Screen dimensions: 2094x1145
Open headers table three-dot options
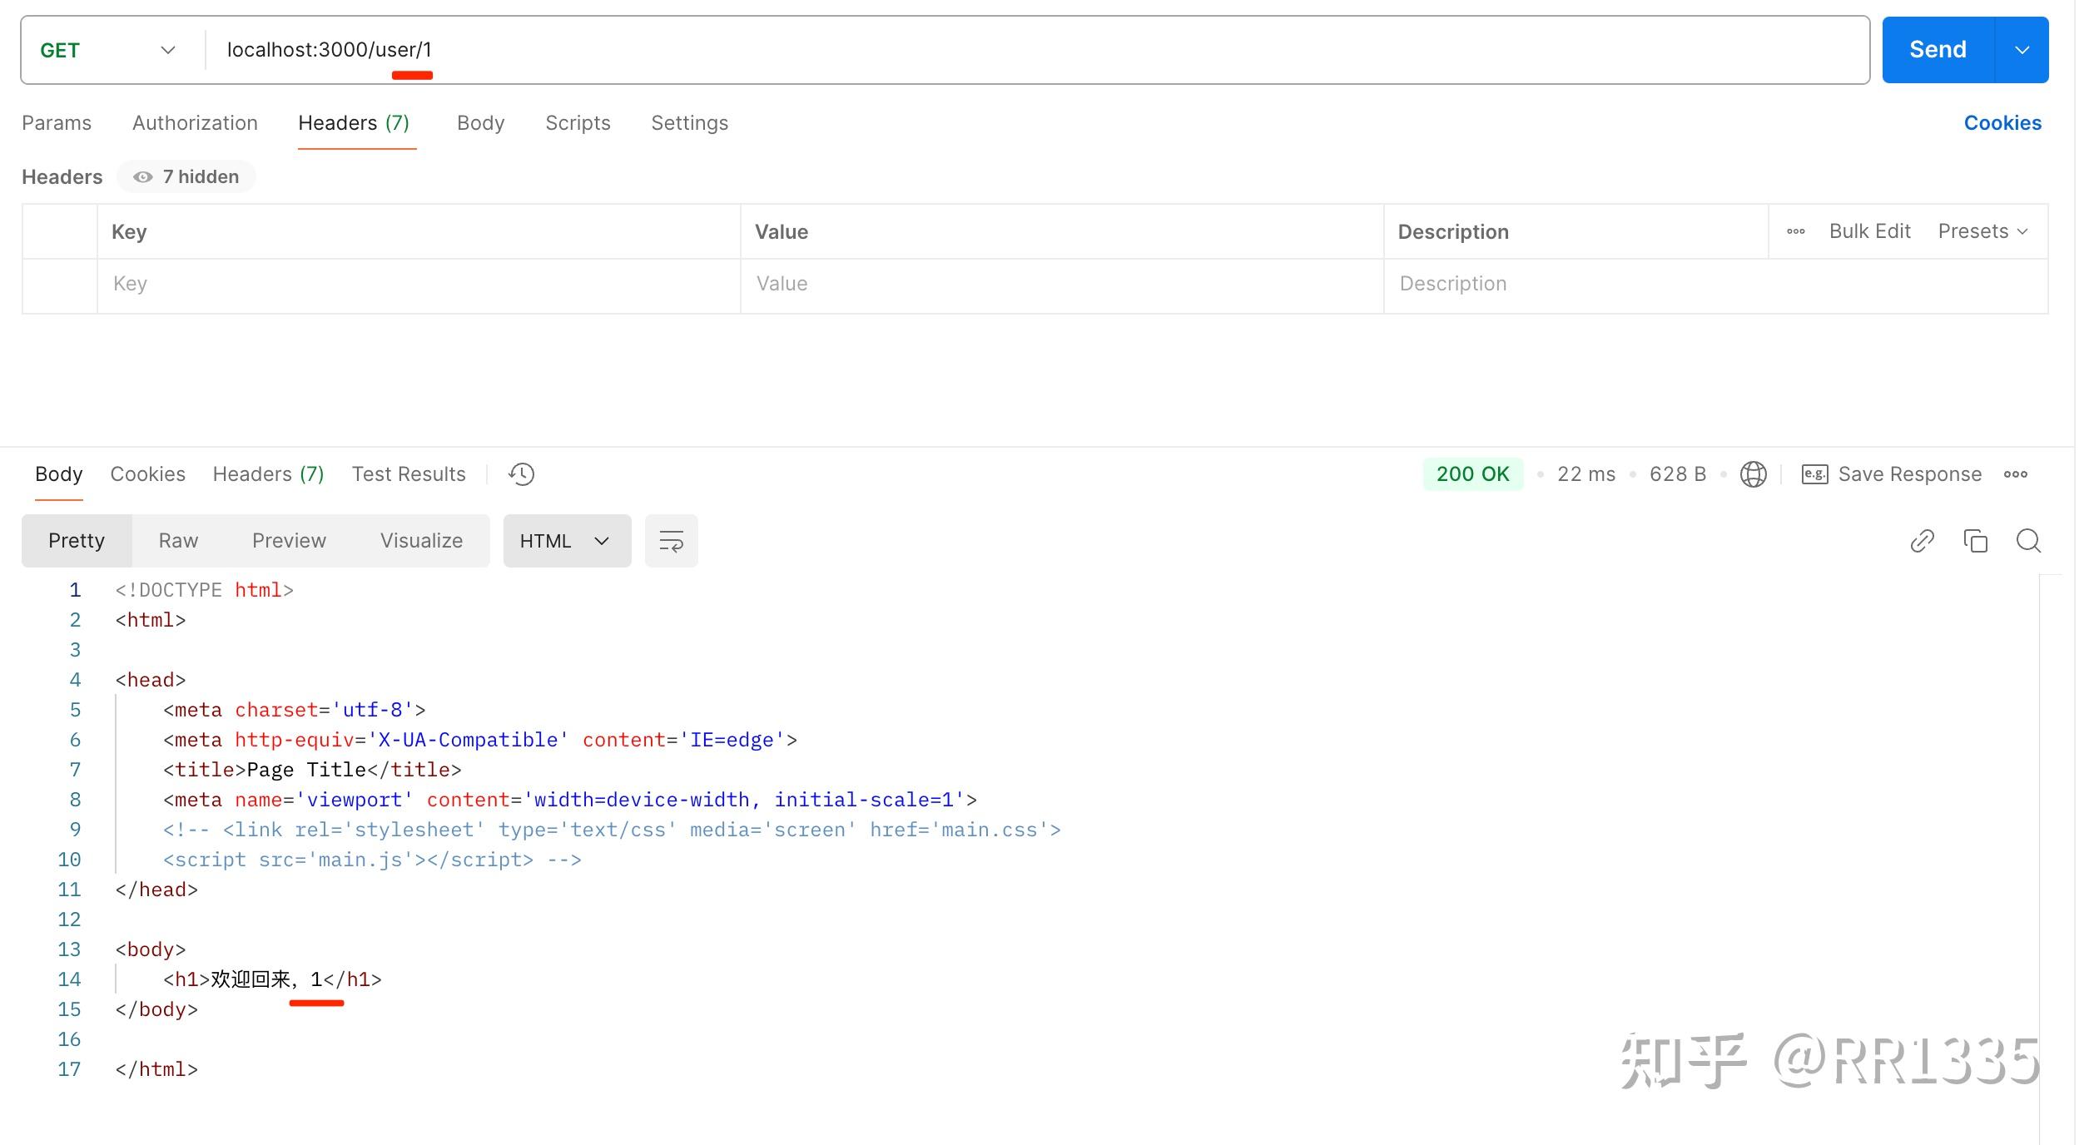[x=1795, y=231]
